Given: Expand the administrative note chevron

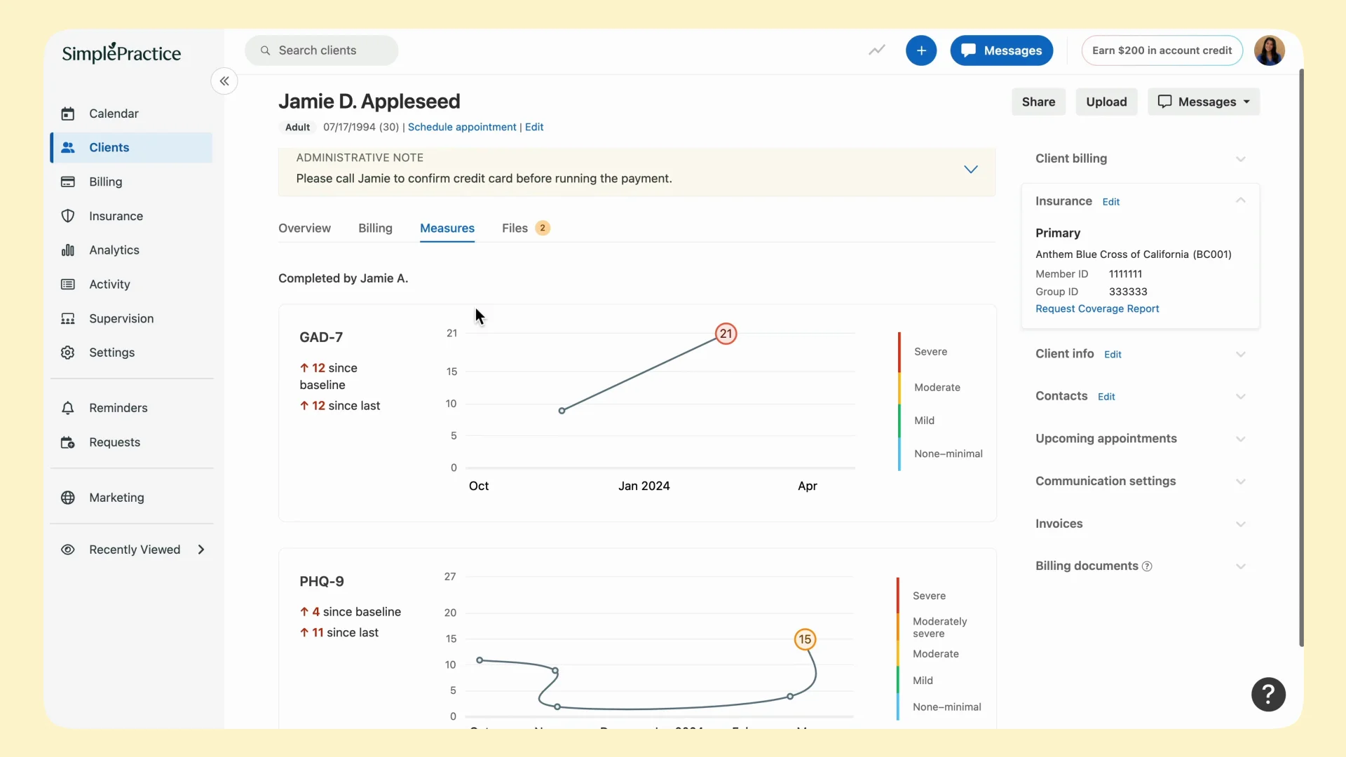Looking at the screenshot, I should (x=970, y=170).
